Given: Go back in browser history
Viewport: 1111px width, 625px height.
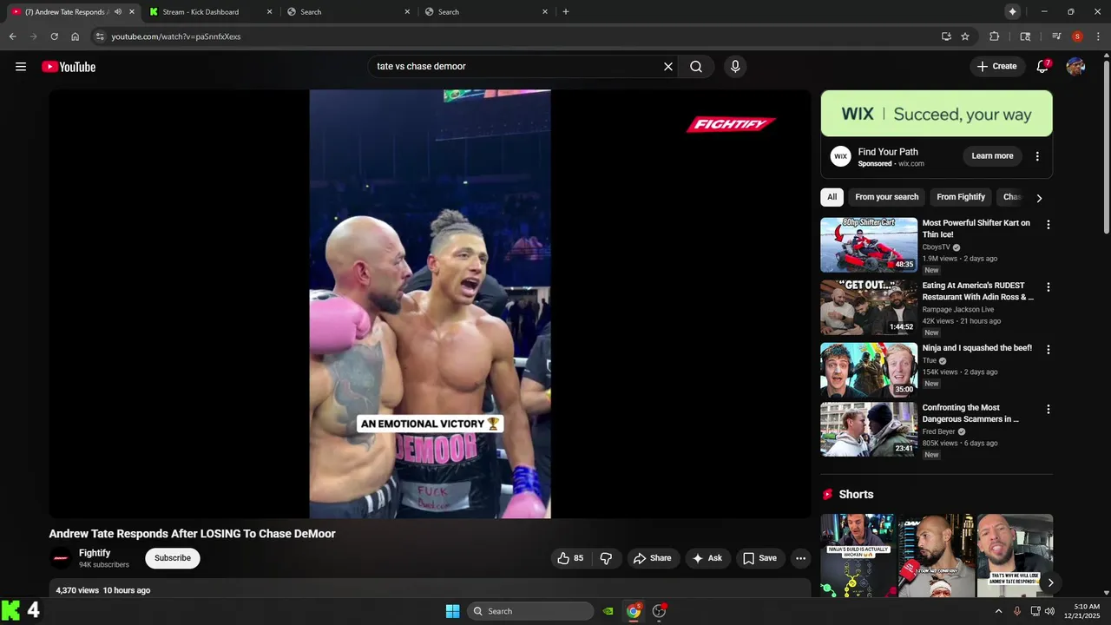Looking at the screenshot, I should (x=12, y=36).
